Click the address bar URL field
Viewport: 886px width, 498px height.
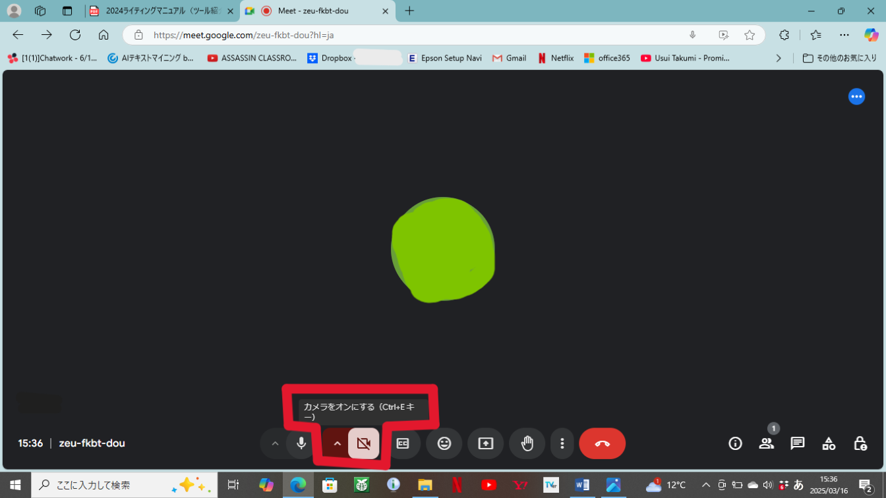coord(409,35)
